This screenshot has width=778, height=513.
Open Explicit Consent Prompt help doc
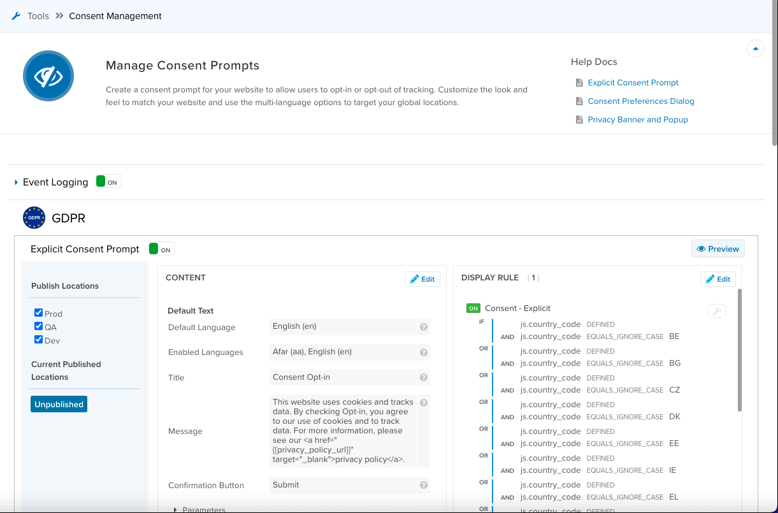(633, 83)
